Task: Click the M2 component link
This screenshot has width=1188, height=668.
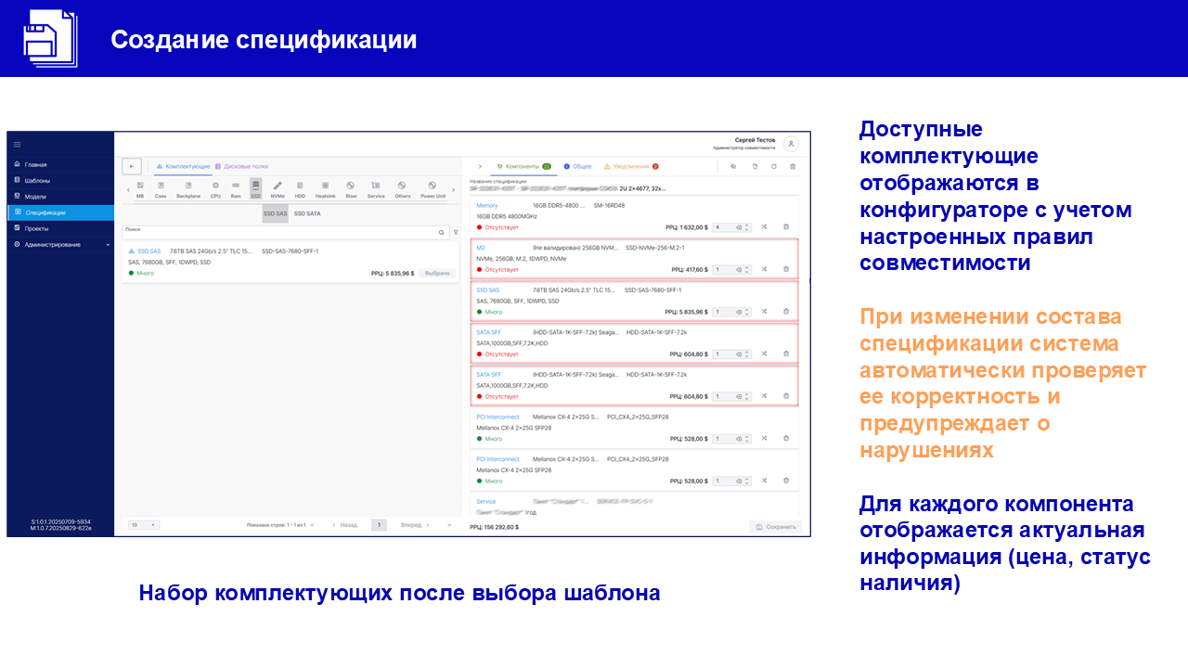Action: pos(480,248)
